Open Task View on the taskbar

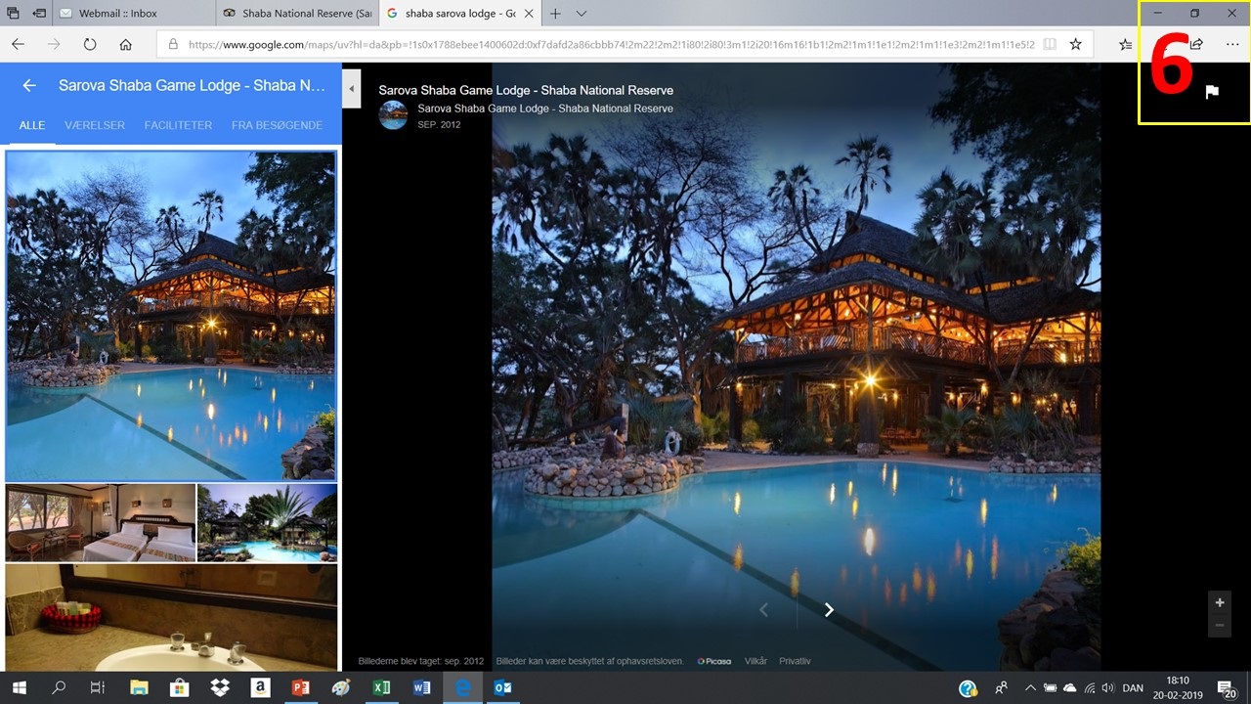click(97, 688)
